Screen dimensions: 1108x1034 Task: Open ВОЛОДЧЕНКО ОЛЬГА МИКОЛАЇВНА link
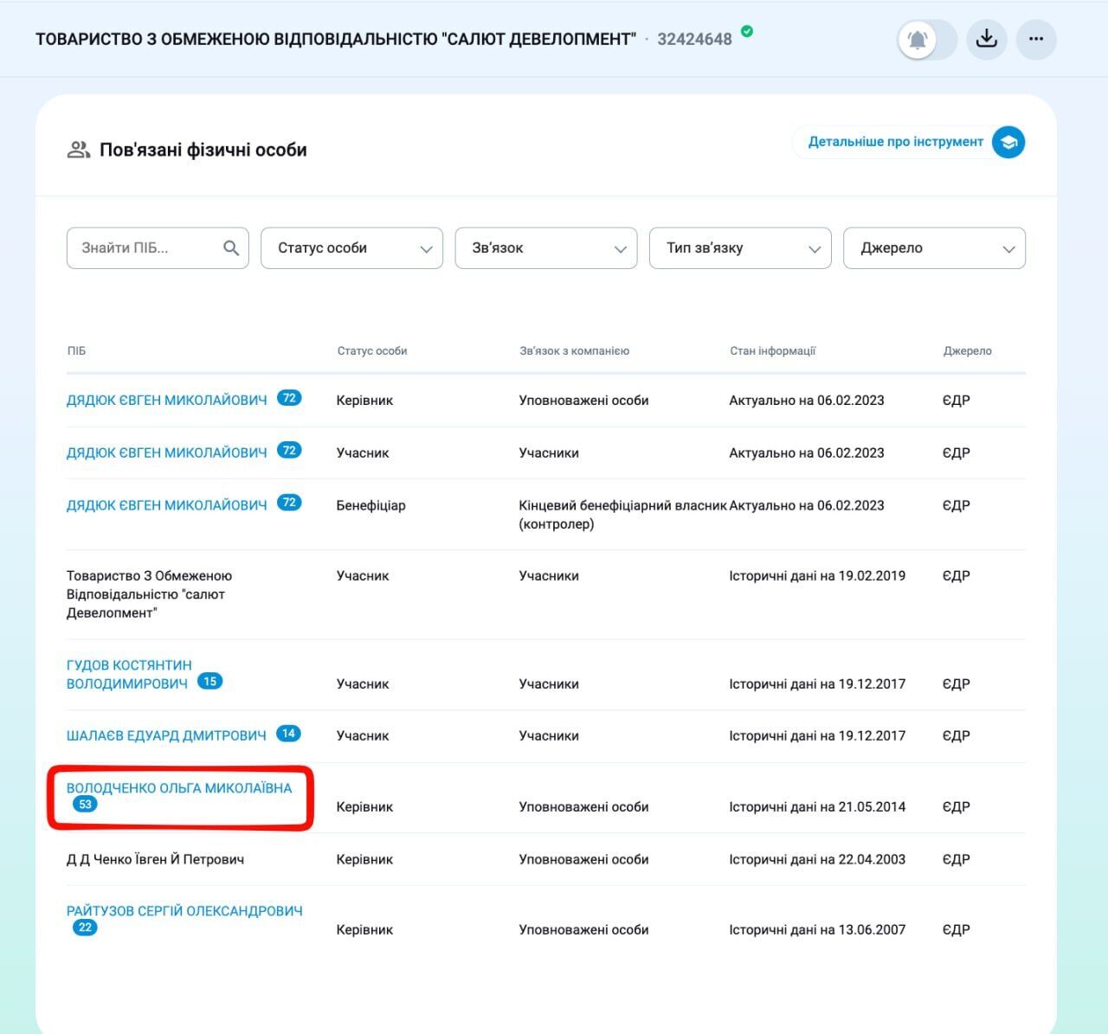[x=179, y=788]
